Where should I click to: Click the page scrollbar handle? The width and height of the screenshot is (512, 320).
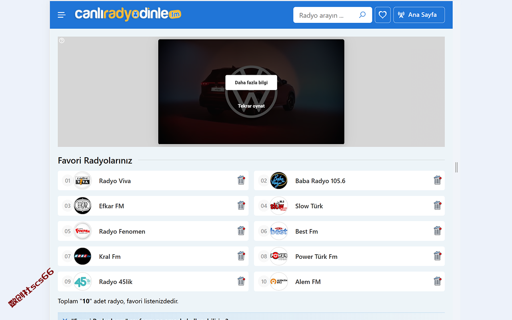[x=456, y=167]
